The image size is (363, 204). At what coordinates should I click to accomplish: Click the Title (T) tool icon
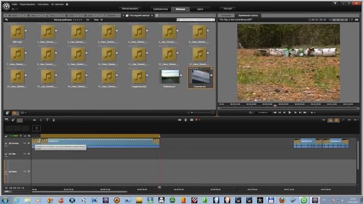[47, 120]
